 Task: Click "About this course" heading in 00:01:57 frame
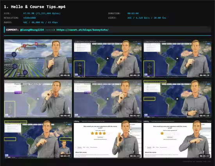[150, 152]
